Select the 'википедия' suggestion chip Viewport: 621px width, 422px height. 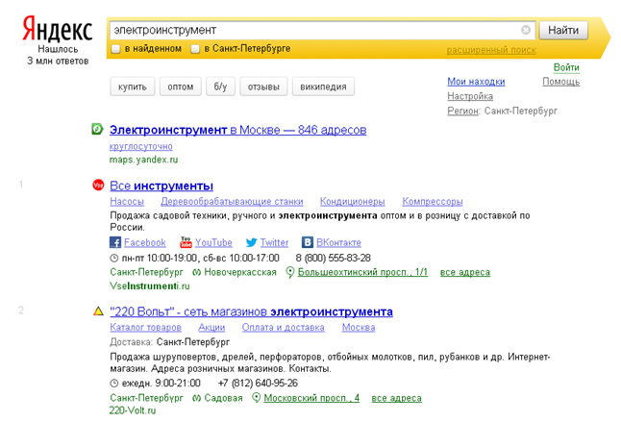tap(324, 87)
